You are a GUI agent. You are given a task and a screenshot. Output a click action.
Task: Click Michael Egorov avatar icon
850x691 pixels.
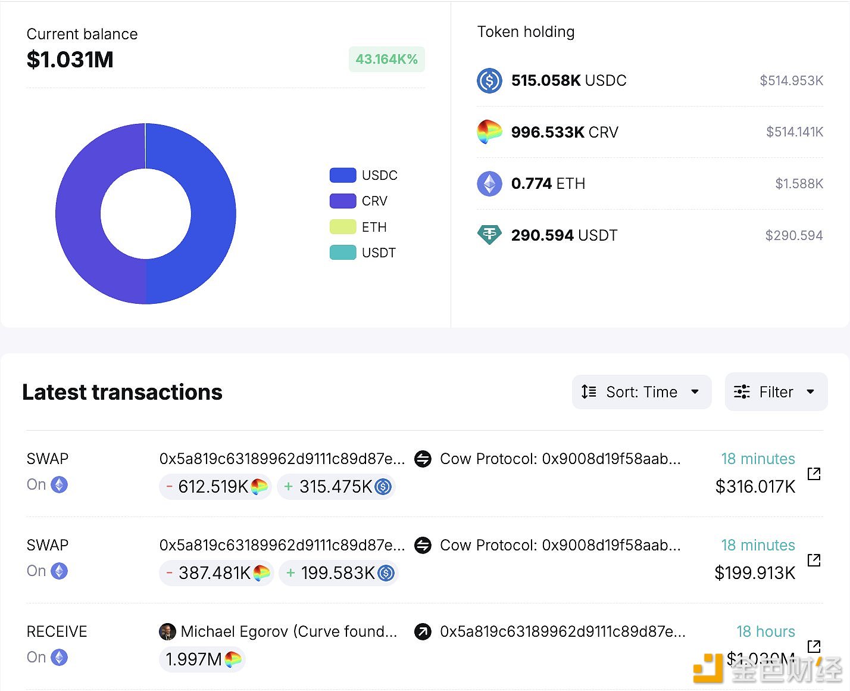[x=168, y=631]
